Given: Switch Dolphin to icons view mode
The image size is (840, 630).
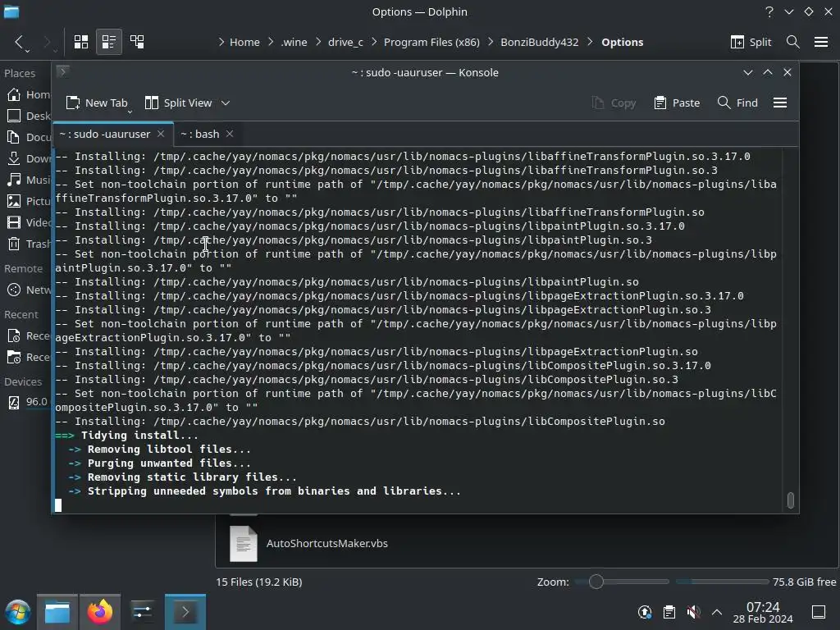Looking at the screenshot, I should [x=81, y=42].
